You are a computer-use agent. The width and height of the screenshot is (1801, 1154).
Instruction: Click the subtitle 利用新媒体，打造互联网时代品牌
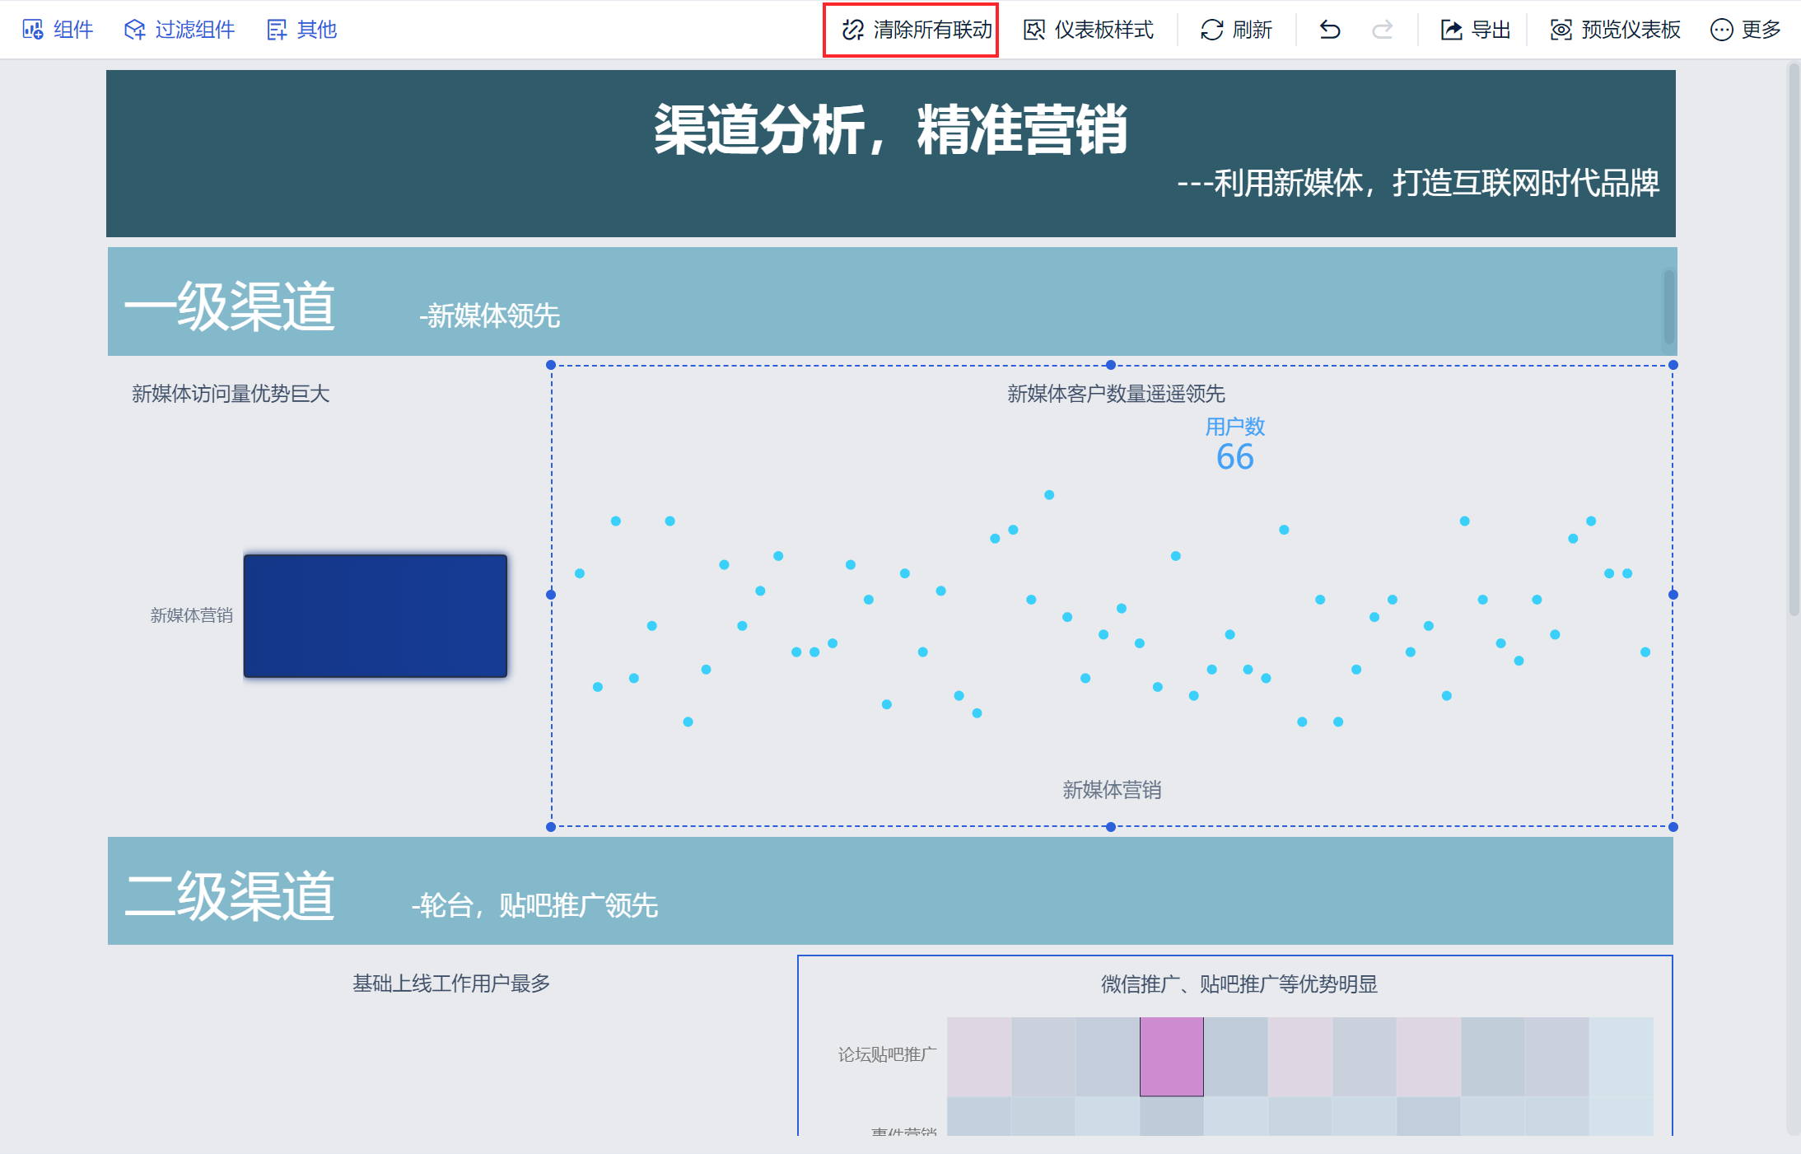point(1418,183)
